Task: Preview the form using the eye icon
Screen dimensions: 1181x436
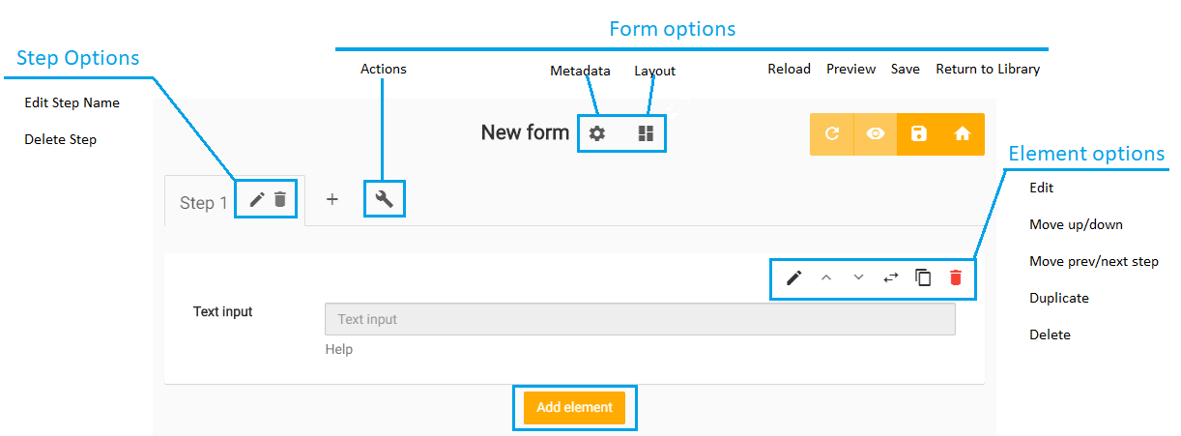Action: click(x=876, y=134)
